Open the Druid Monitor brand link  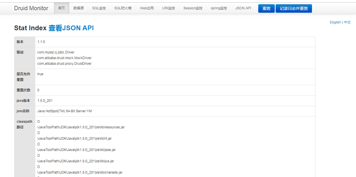click(x=31, y=8)
